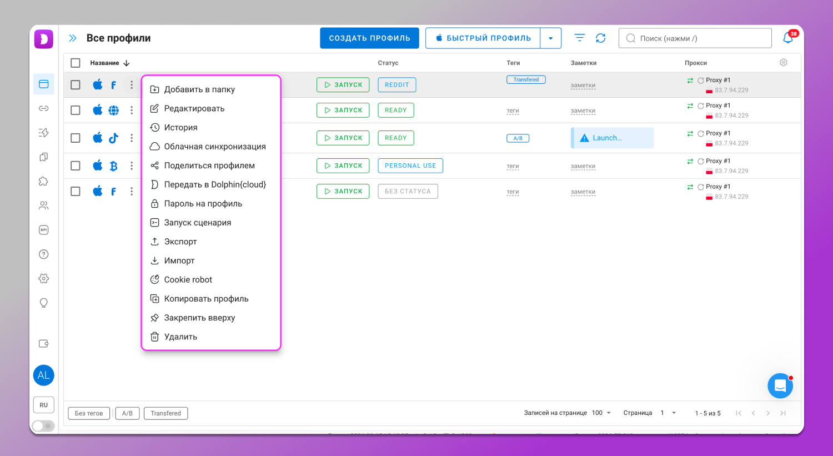Open the records per page dropdown

pyautogui.click(x=601, y=413)
